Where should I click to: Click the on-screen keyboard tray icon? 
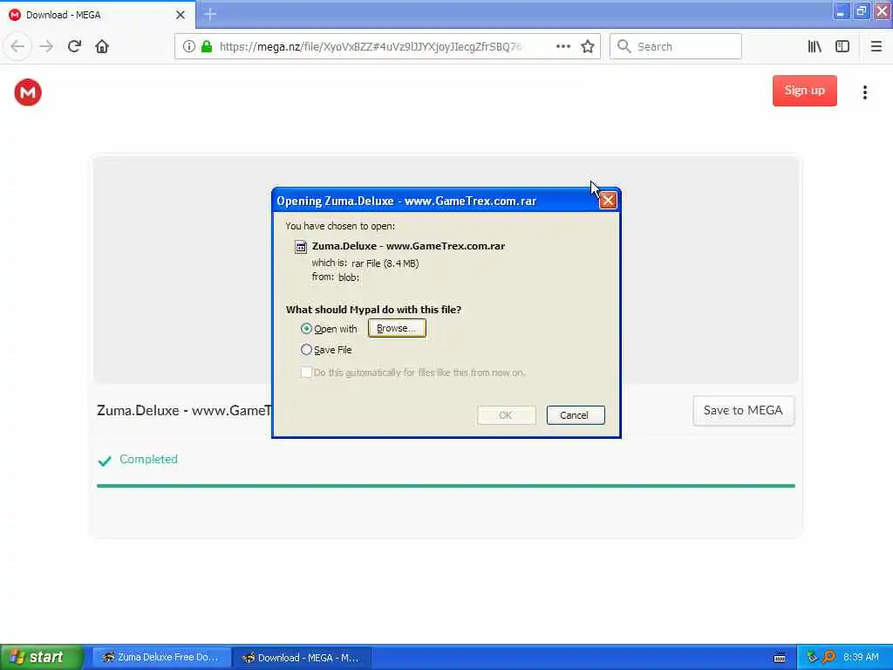click(780, 658)
